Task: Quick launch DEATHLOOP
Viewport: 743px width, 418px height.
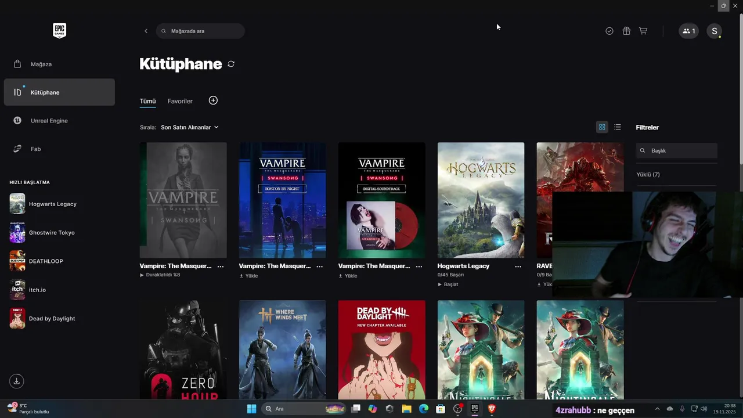Action: point(59,261)
